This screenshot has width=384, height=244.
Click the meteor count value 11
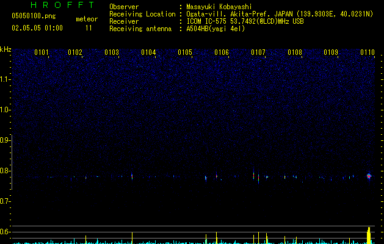(89, 28)
